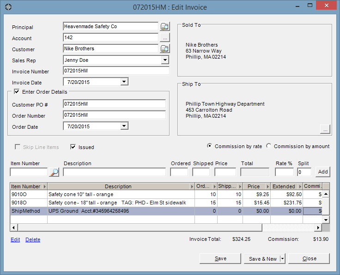Focus the Description entry box
This screenshot has height=275, width=340.
[115, 172]
